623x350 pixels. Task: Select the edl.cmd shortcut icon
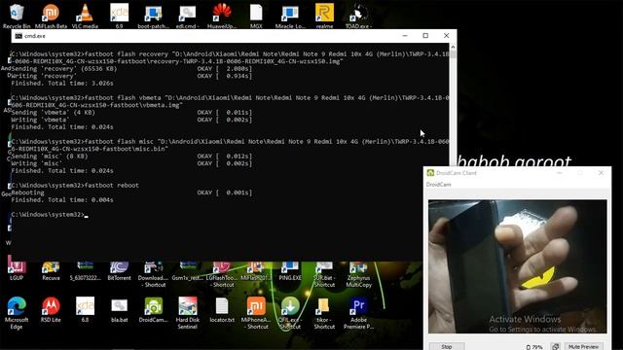[188, 16]
